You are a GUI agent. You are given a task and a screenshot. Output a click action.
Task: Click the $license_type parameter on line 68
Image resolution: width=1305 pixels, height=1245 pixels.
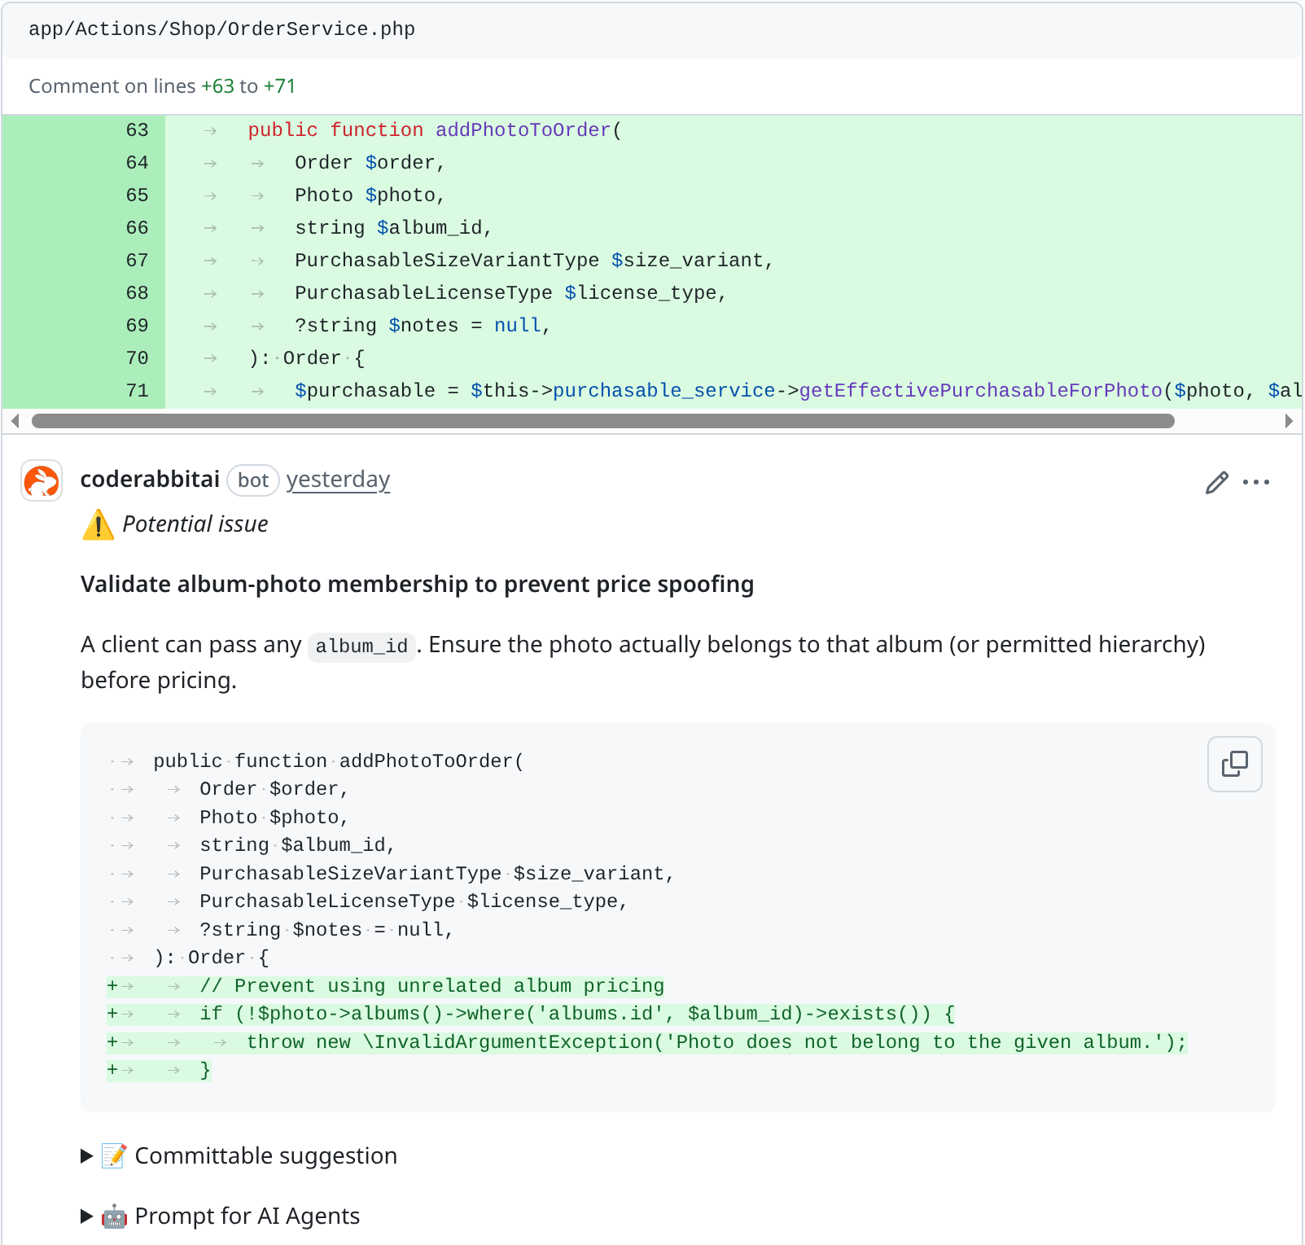click(x=640, y=293)
